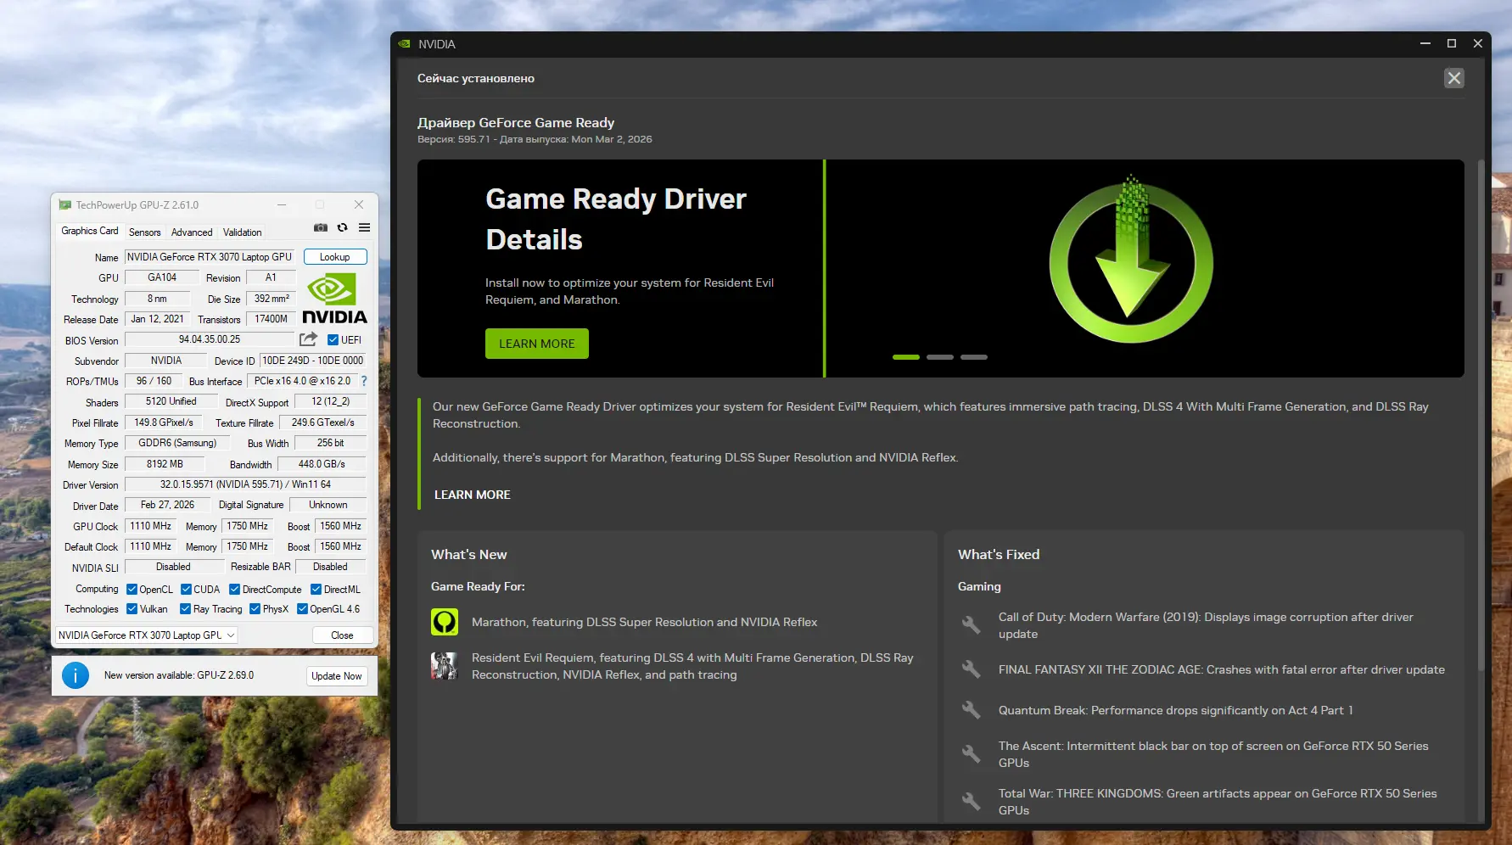Viewport: 1512px width, 845px height.
Task: Click the NVIDIA panel vertical scrollbar
Action: click(1482, 416)
